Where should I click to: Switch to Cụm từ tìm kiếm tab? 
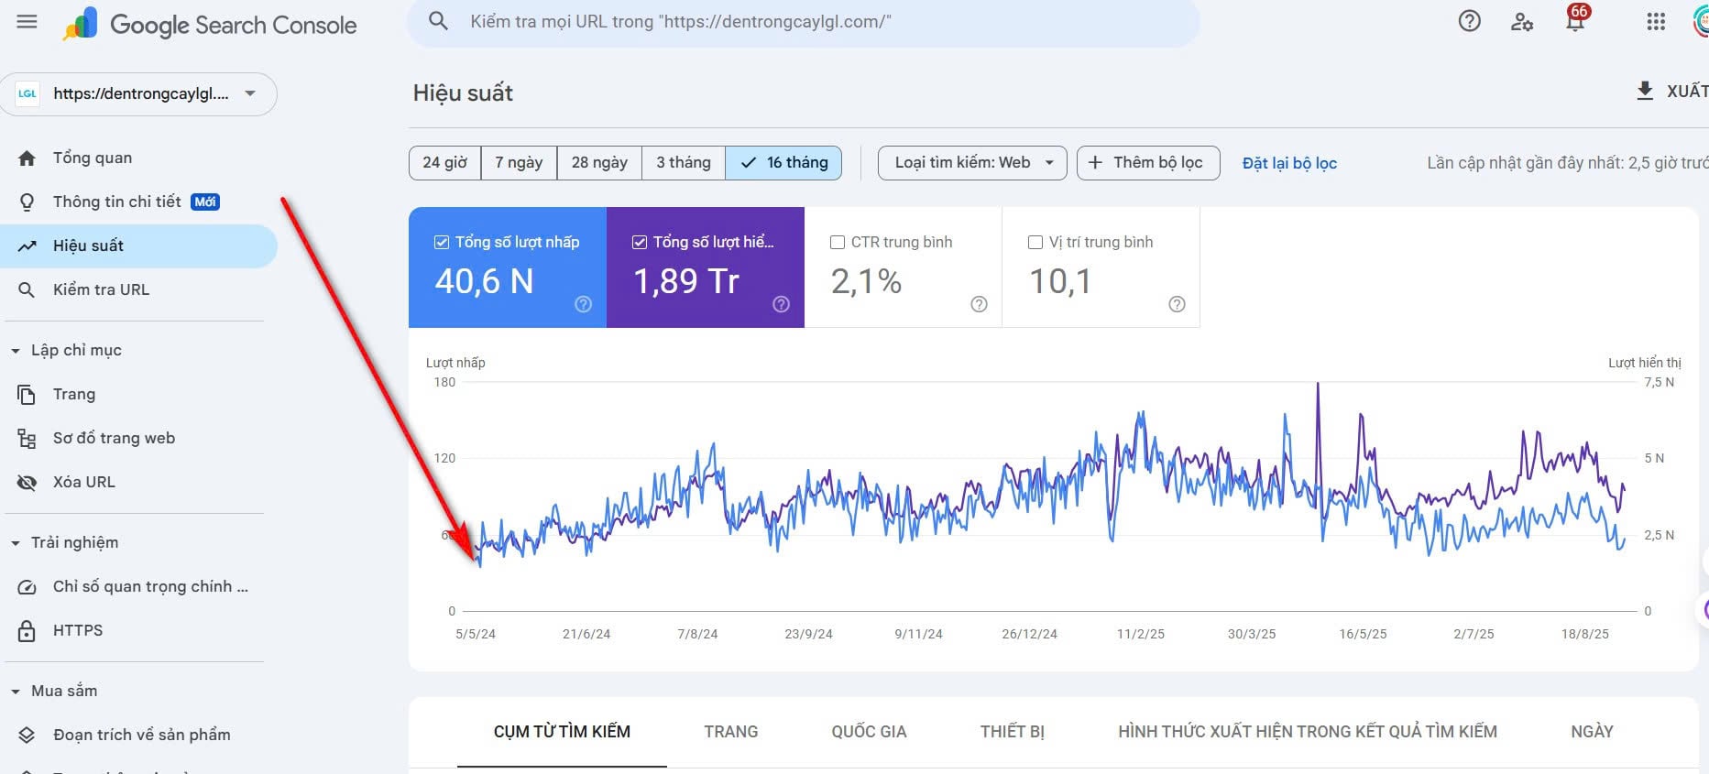[562, 732]
